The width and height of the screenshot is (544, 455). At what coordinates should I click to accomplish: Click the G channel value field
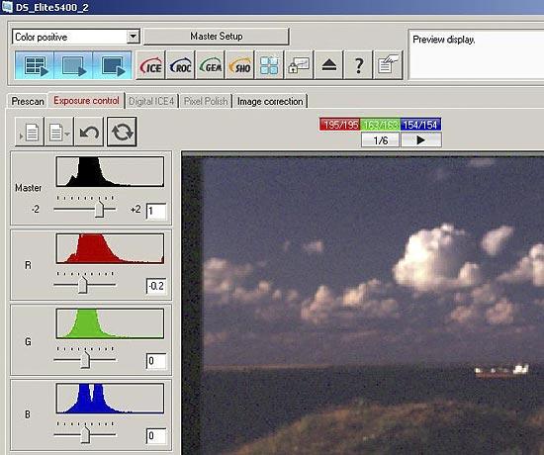pyautogui.click(x=156, y=361)
